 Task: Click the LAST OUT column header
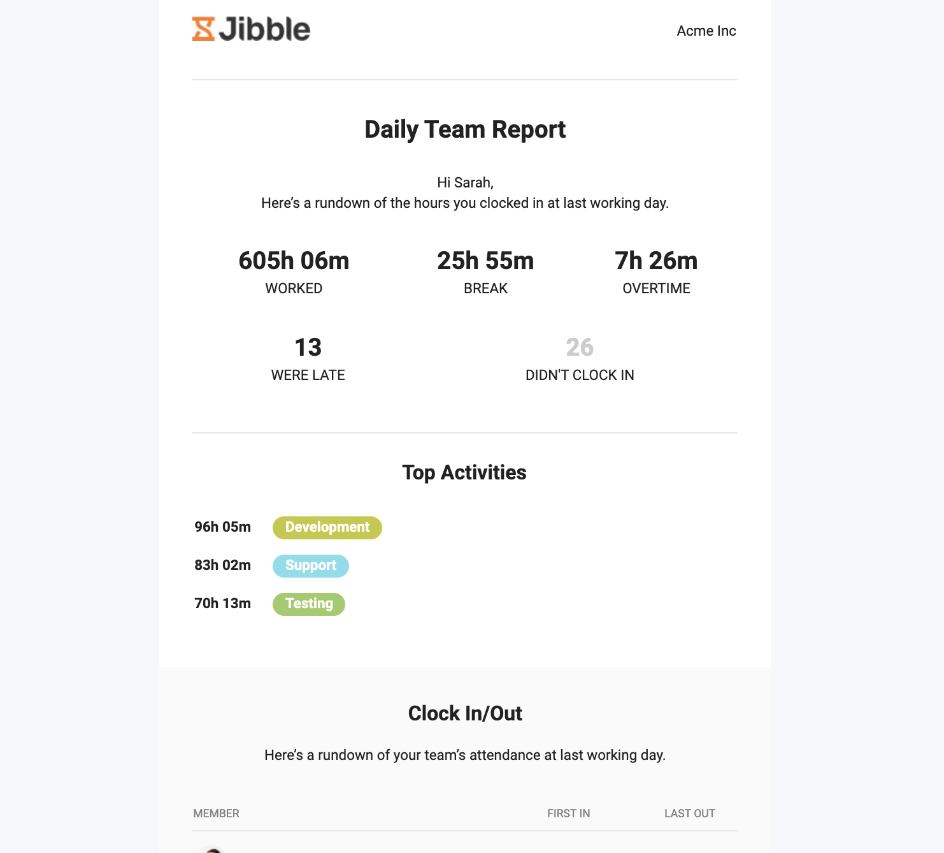coord(689,813)
